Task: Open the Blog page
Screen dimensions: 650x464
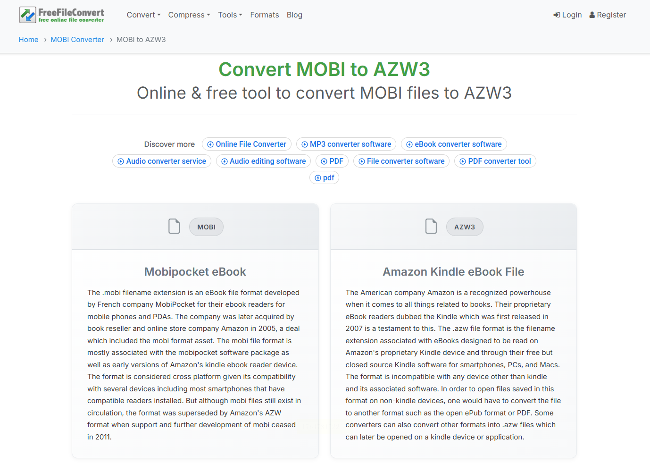Action: coord(294,15)
